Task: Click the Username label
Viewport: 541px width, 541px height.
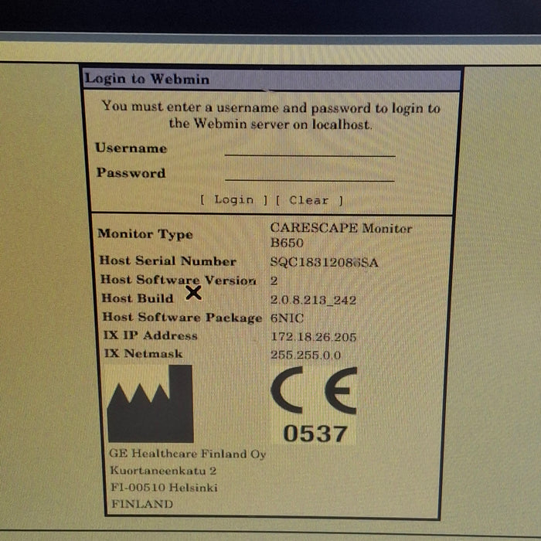Action: (131, 148)
